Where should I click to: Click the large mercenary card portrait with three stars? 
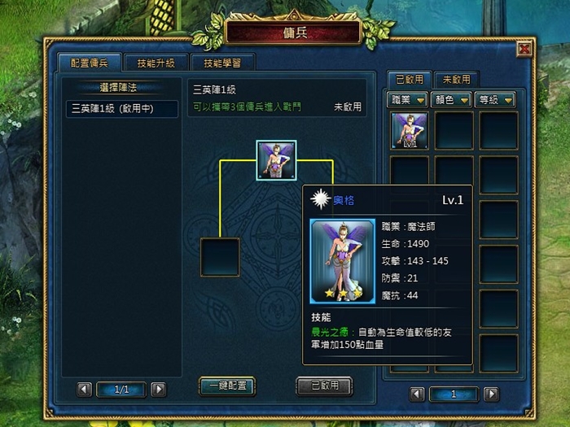click(x=342, y=261)
